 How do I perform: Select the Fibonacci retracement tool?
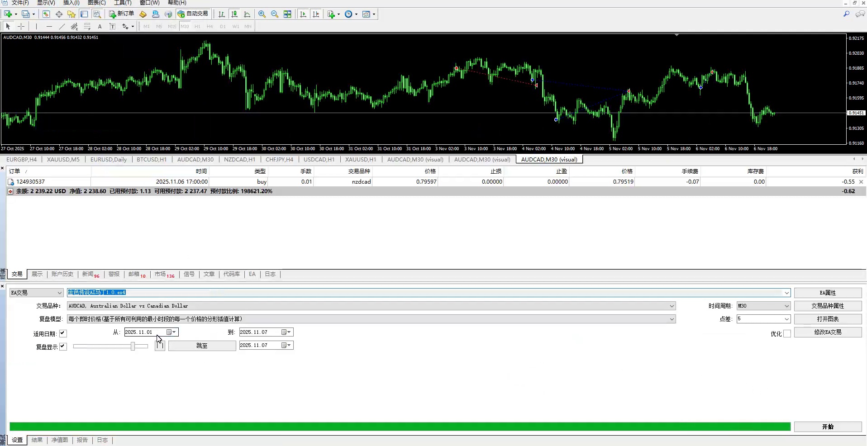(87, 26)
